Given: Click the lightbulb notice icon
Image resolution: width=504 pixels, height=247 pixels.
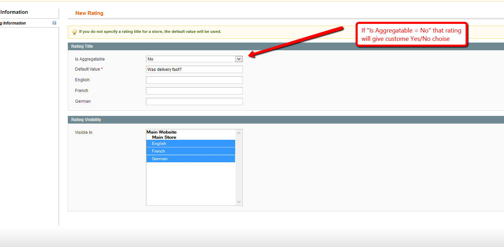Looking at the screenshot, I should click(x=74, y=32).
